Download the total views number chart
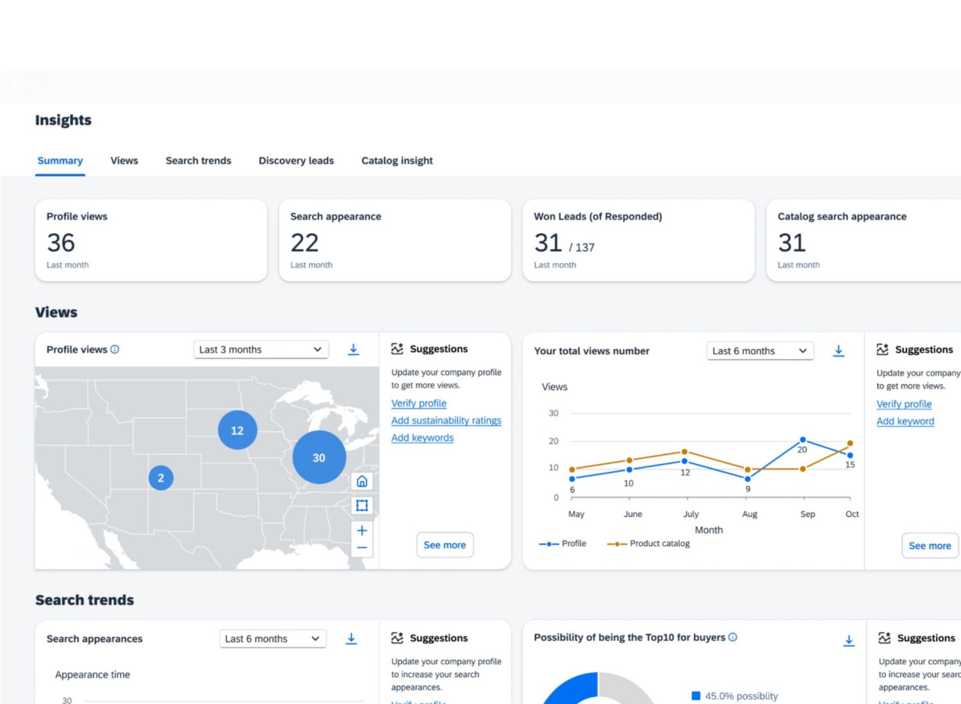This screenshot has height=704, width=961. point(838,351)
